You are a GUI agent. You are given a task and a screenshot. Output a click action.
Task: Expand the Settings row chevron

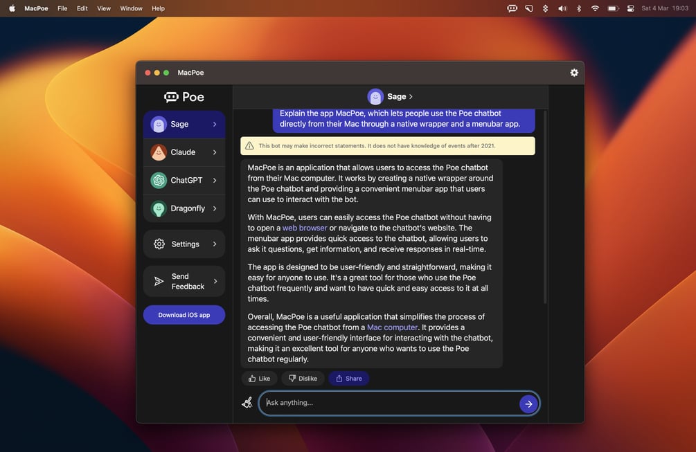tap(215, 244)
